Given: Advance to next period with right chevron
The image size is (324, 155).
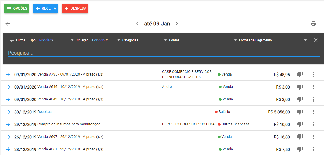Looking at the screenshot, I should click(177, 24).
